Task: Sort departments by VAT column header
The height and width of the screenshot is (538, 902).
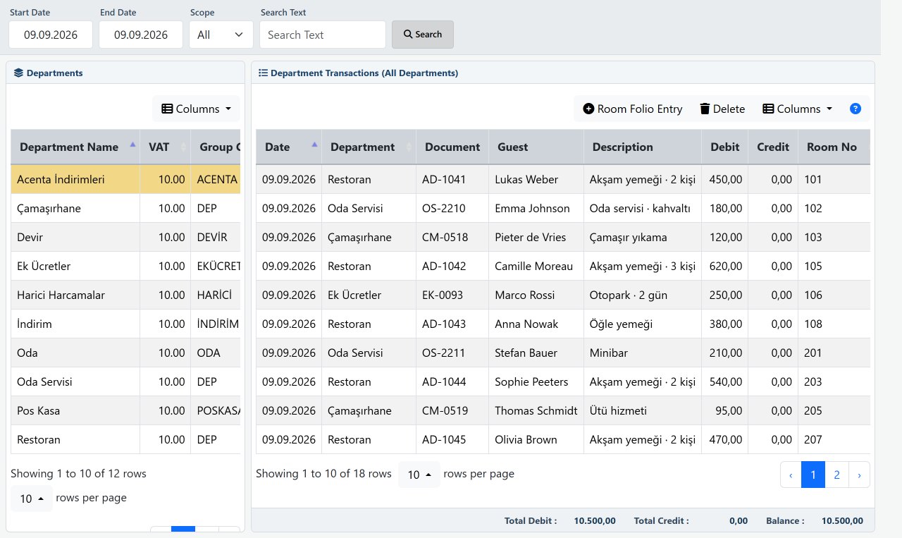Action: [166, 147]
